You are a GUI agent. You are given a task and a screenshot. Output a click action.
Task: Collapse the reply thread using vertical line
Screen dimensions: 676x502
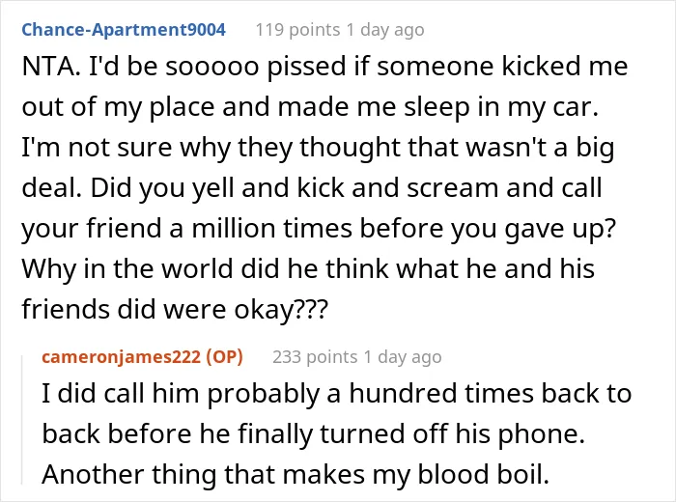(23, 419)
